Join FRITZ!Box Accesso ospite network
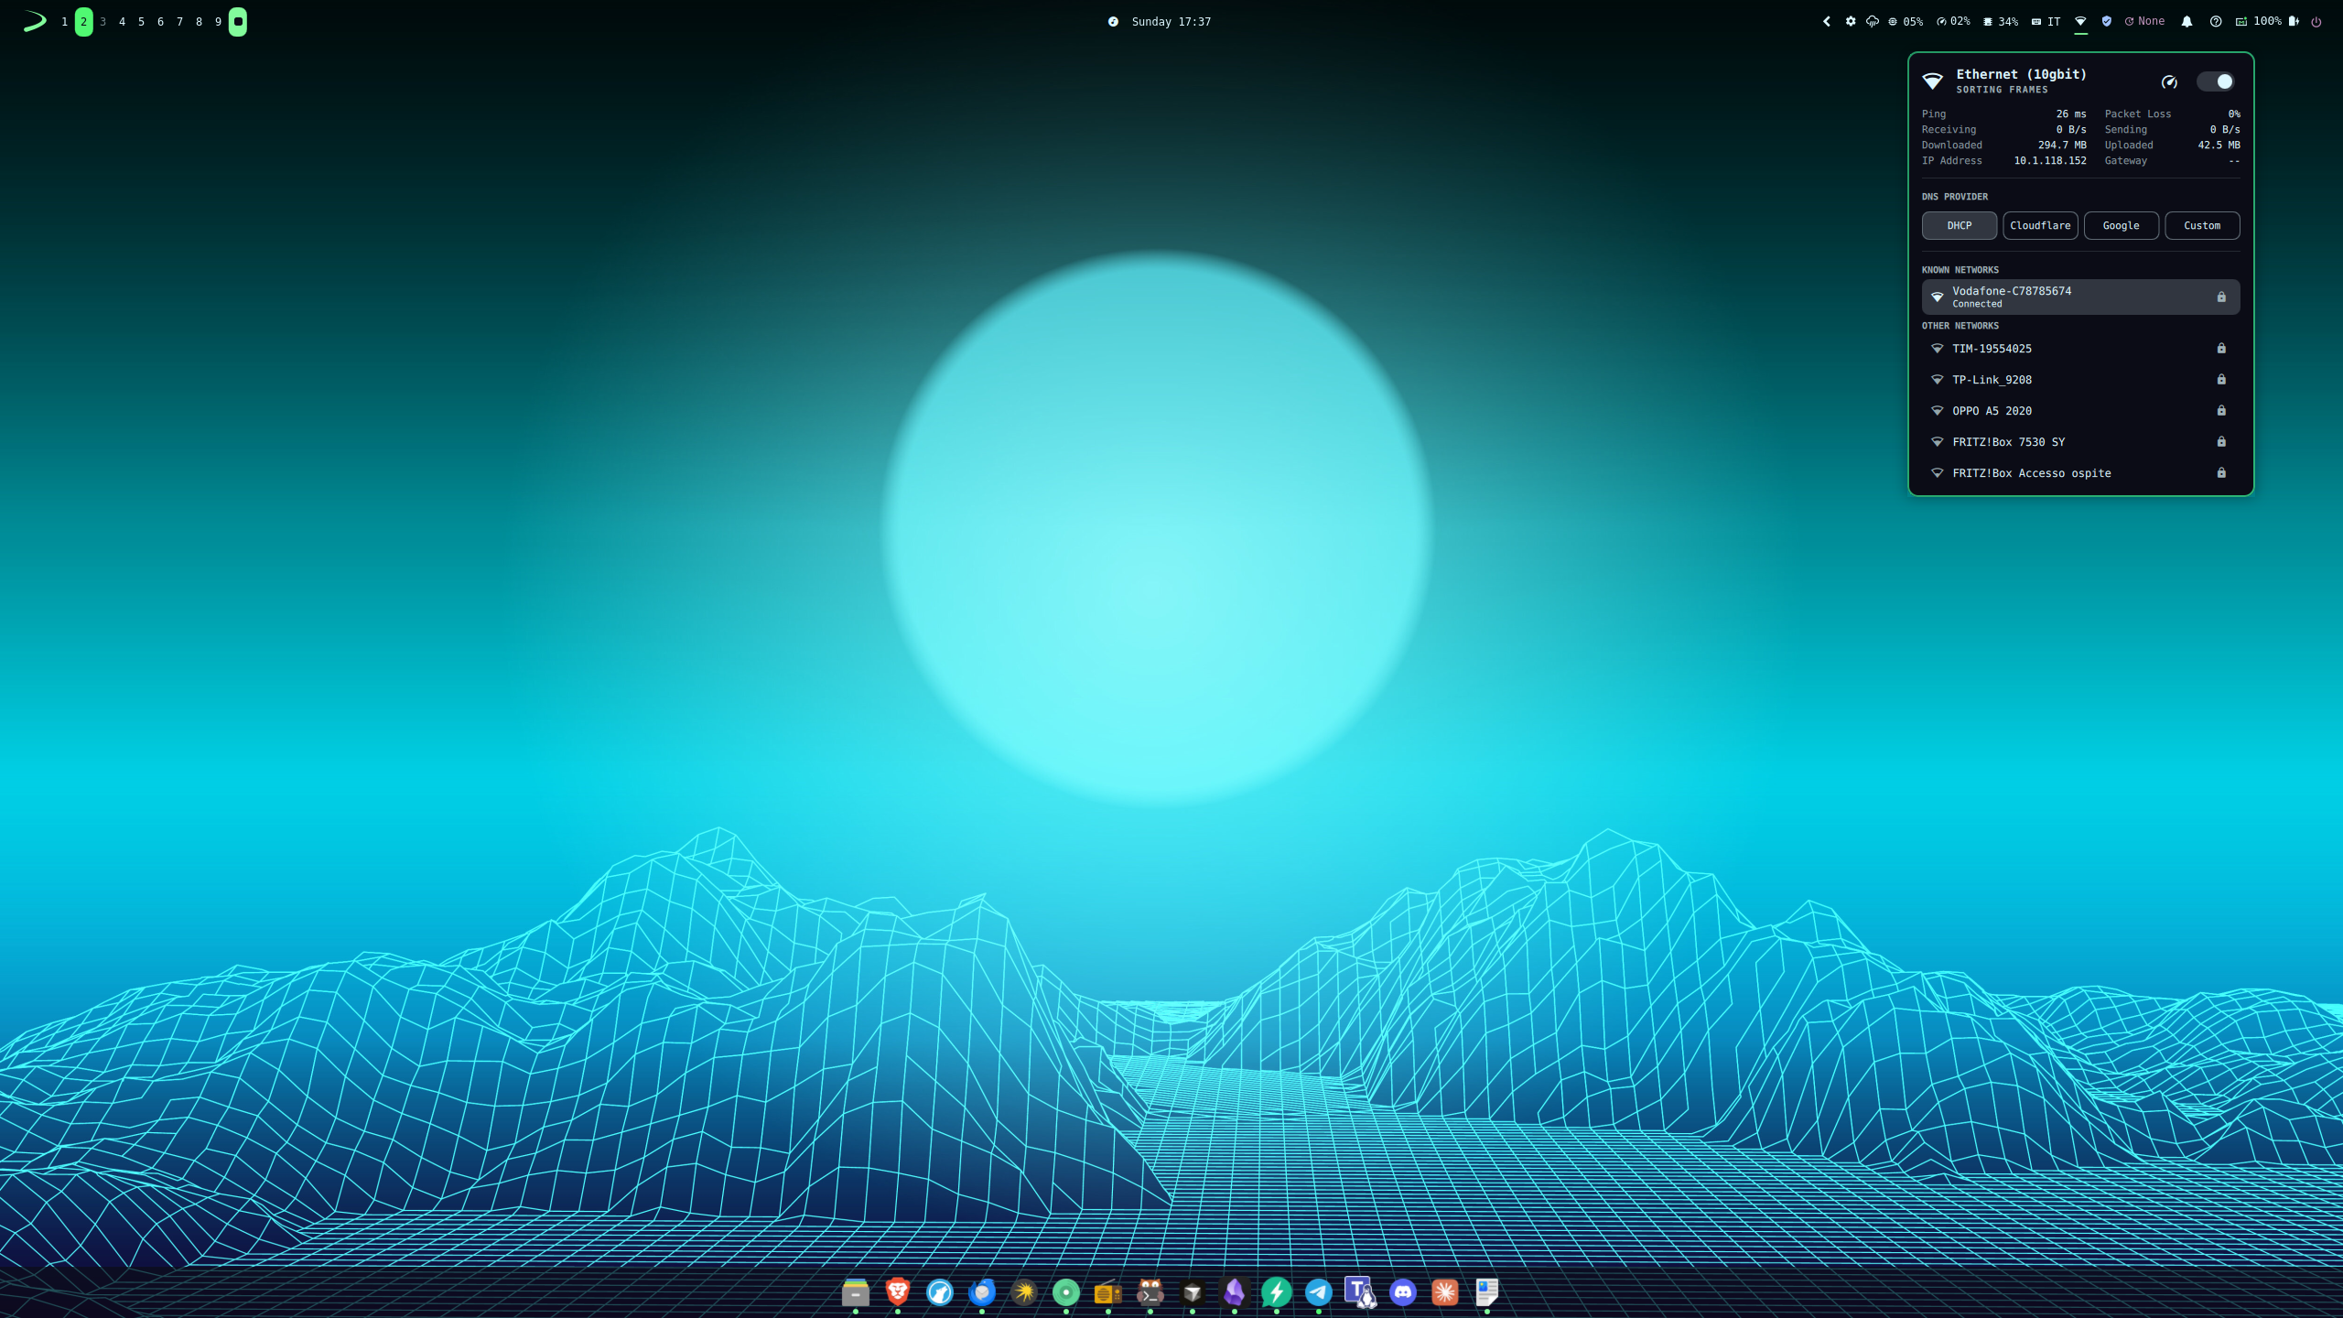The width and height of the screenshot is (2343, 1318). click(2080, 473)
